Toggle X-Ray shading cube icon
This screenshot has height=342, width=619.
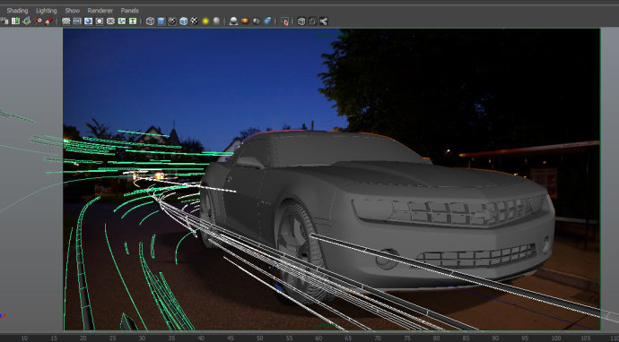[x=301, y=21]
